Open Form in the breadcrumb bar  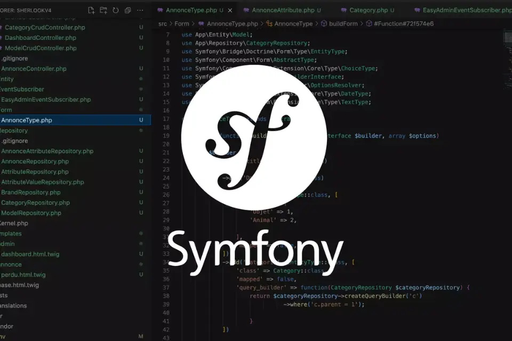click(x=181, y=23)
